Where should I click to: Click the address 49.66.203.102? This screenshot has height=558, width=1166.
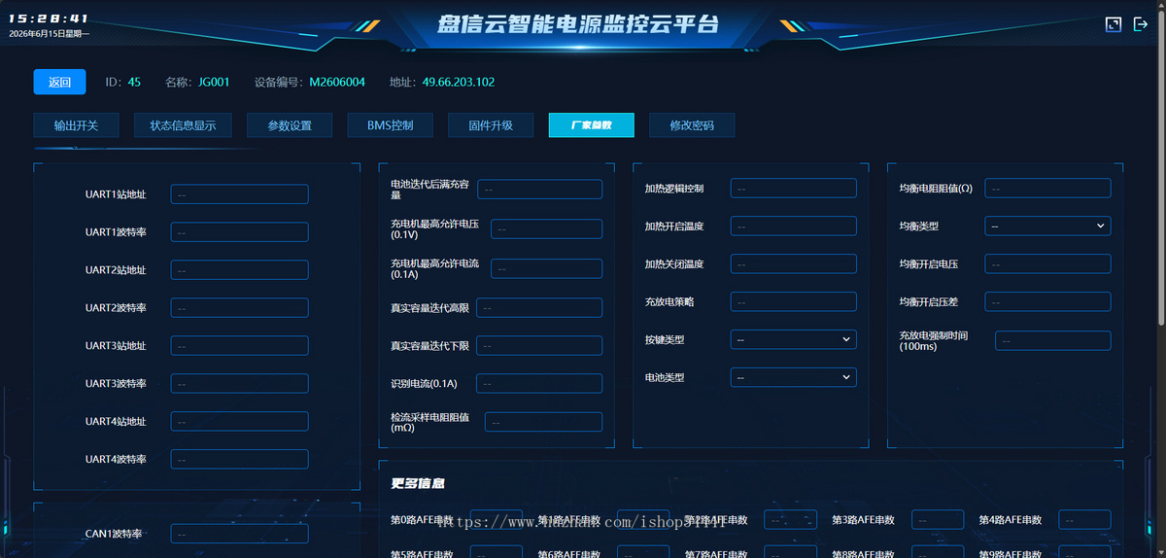point(459,83)
